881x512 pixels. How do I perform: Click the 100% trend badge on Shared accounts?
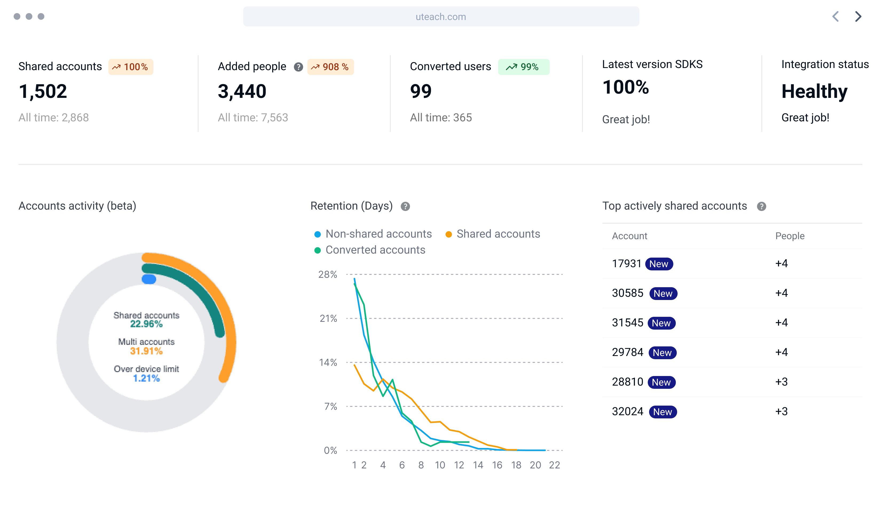131,67
